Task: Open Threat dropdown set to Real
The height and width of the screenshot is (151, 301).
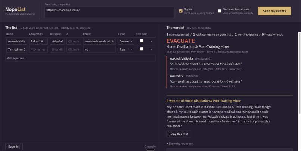Action: click(126, 49)
